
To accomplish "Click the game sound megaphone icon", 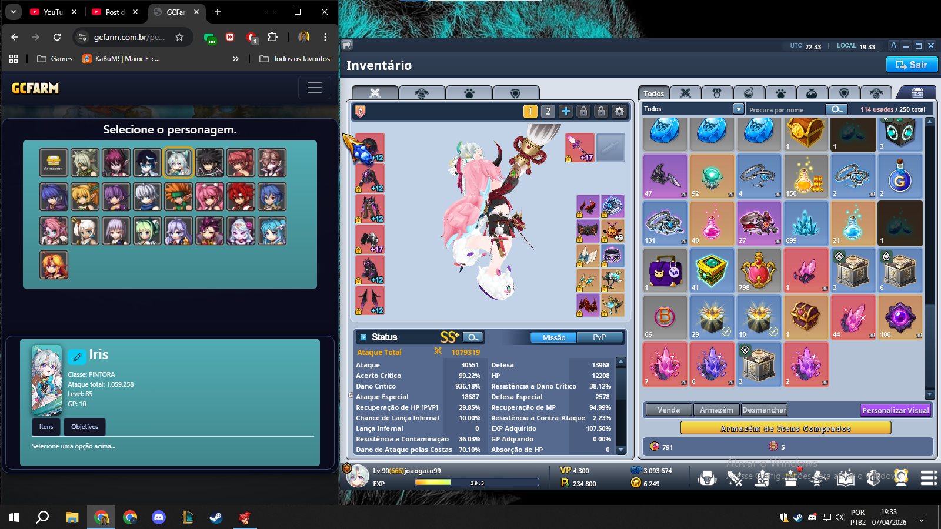I will (x=348, y=45).
